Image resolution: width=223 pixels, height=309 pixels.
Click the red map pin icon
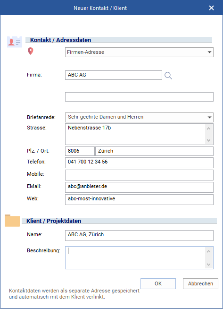point(31,51)
